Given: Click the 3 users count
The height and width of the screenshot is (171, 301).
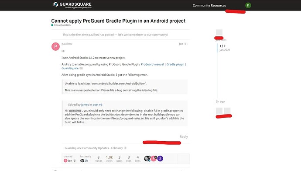Looking at the screenshot, I should click(x=119, y=158).
